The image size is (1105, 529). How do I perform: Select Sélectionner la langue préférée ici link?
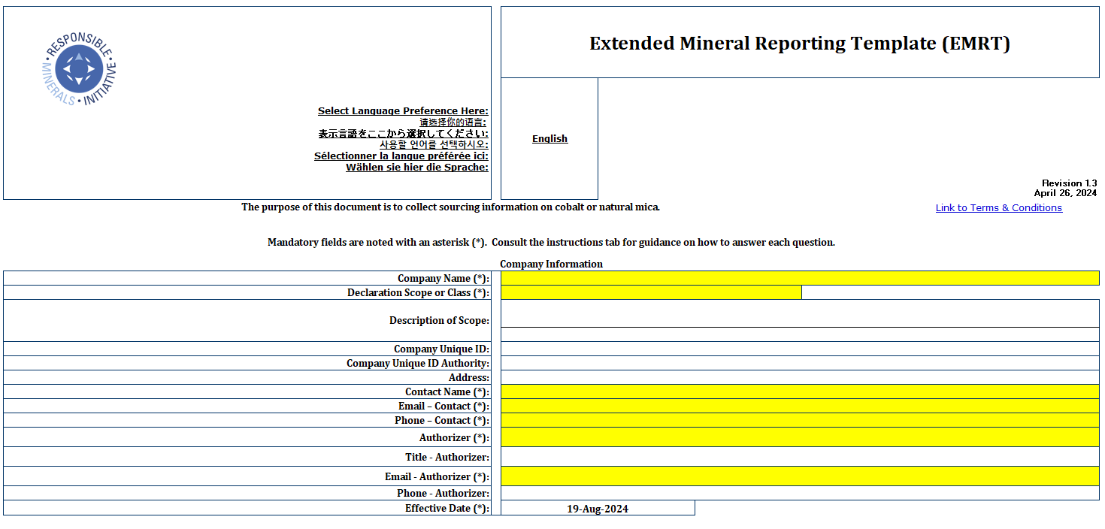[401, 156]
